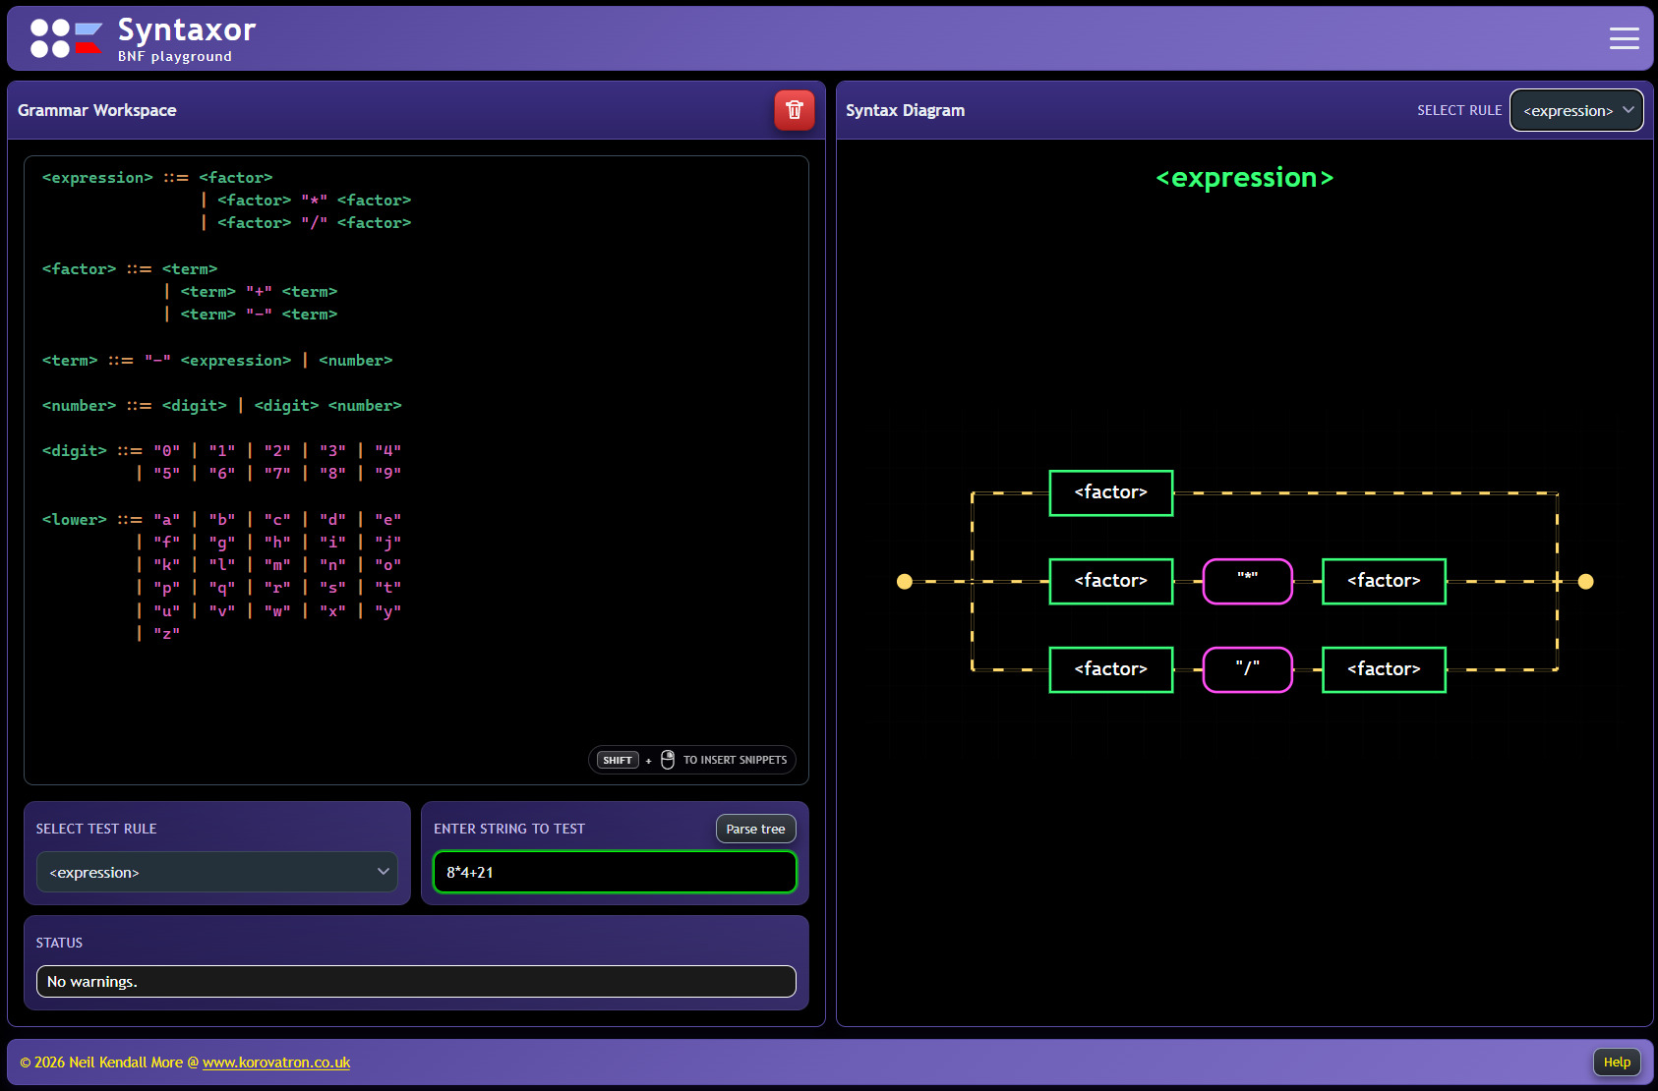Click the <lower> rule definition line

coord(222,520)
